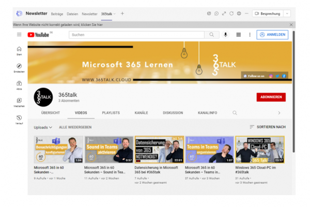Open more options ellipsis in Teams header
Screen dimensions: 310x207
[246, 13]
